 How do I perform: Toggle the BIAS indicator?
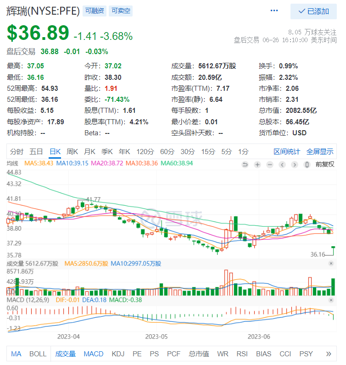263,354
